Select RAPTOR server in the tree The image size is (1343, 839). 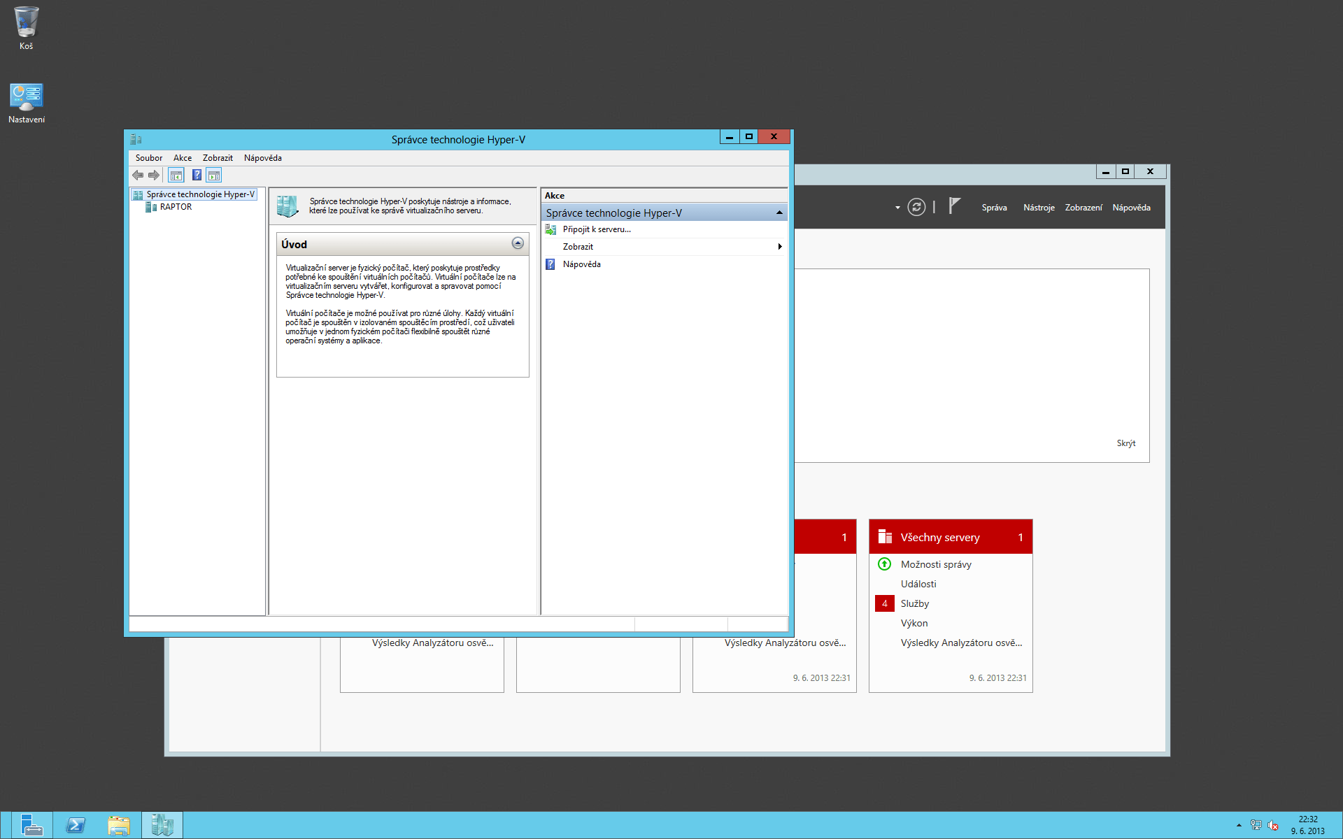pos(176,207)
